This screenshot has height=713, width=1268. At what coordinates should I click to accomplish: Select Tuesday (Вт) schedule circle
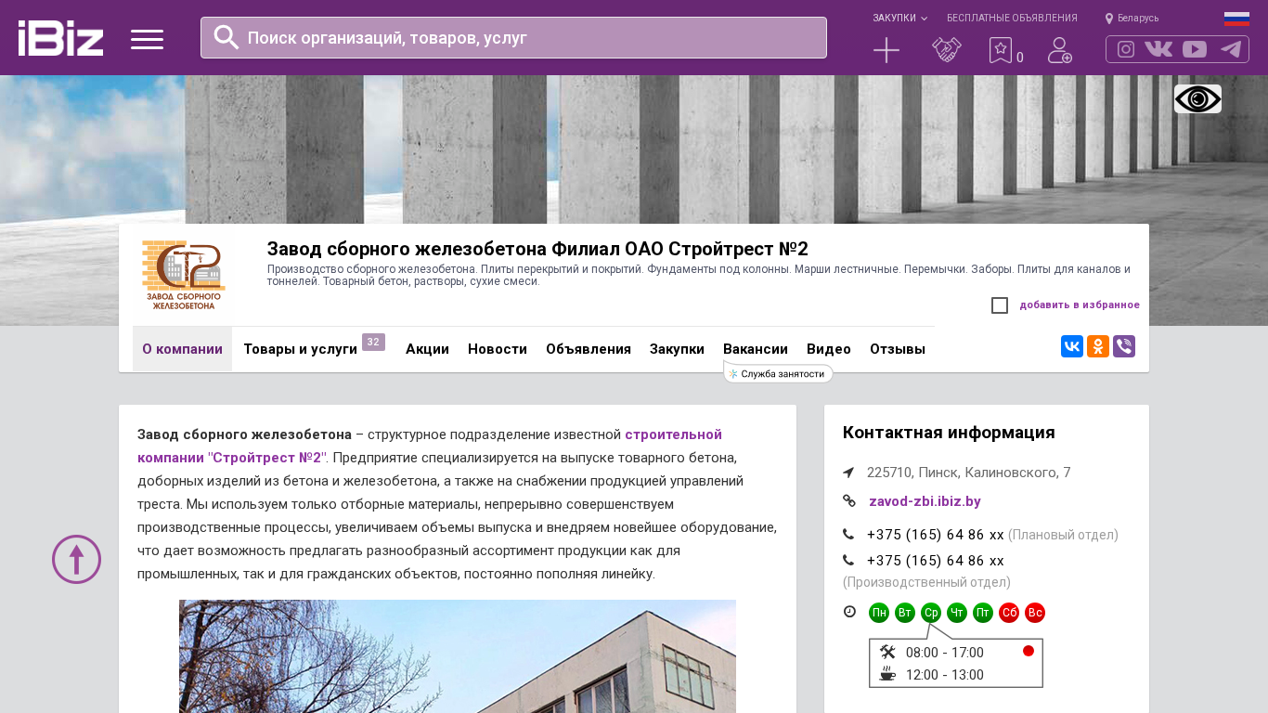(x=905, y=613)
